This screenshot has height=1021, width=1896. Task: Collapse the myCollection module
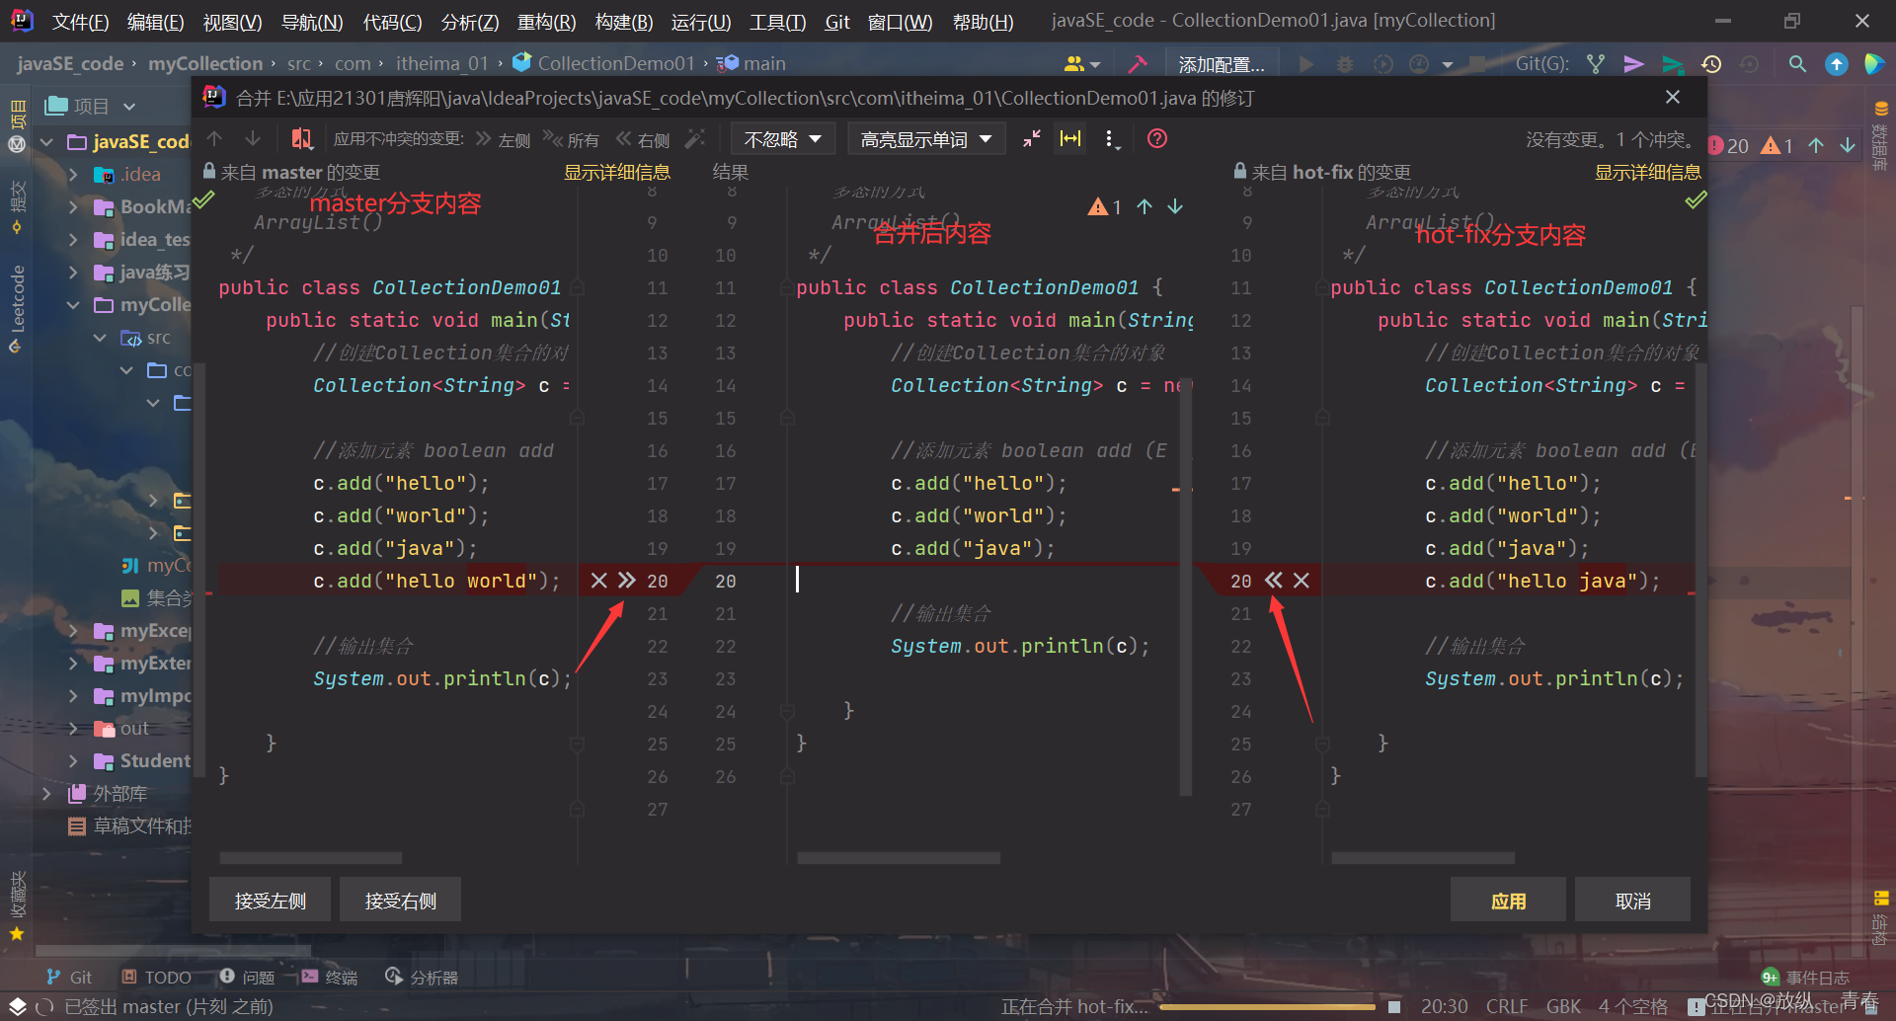point(73,305)
